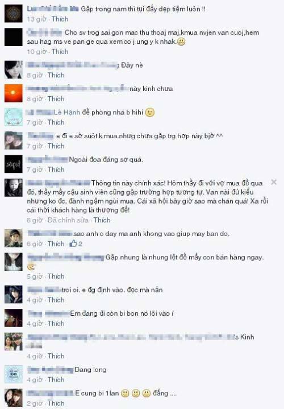
Task: Open the black 'stupid' text avatar
Action: 13,164
